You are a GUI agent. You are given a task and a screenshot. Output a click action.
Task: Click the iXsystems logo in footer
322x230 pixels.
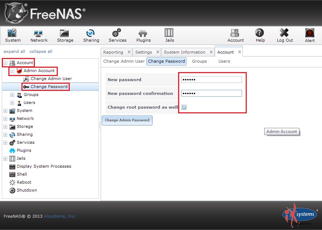click(x=300, y=215)
